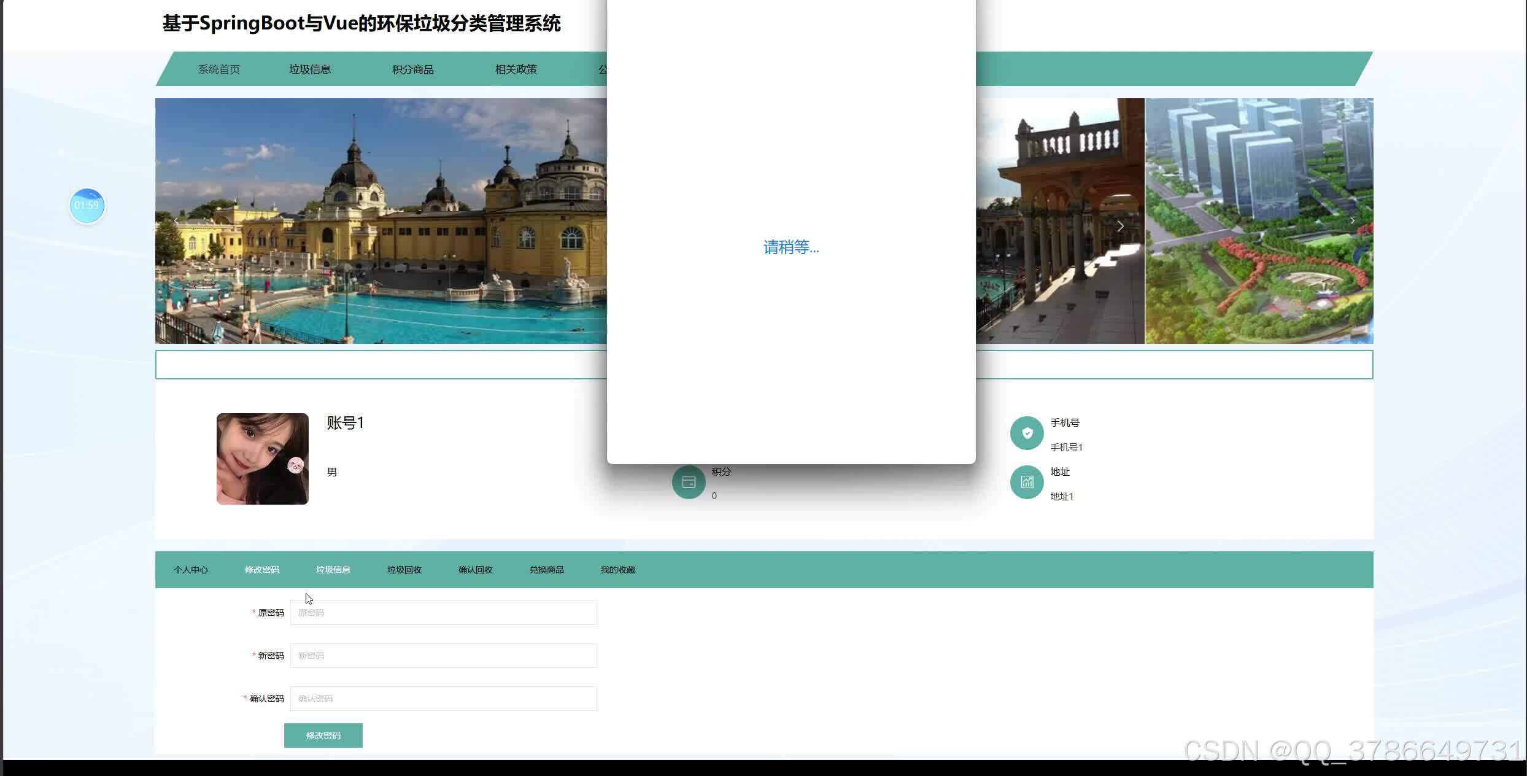Switch to the 确认回收 tab
The height and width of the screenshot is (776, 1527).
click(x=476, y=570)
